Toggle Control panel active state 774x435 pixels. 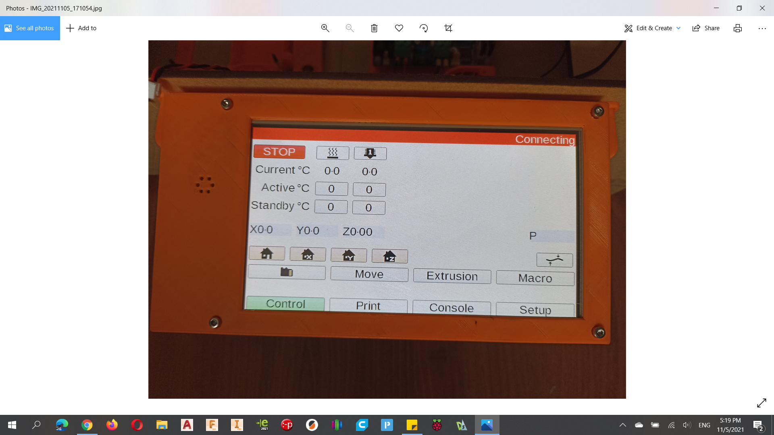click(285, 304)
